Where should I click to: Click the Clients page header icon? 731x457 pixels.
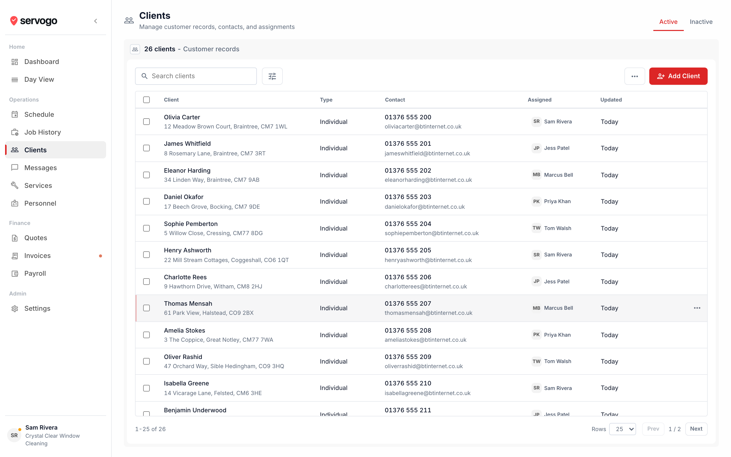point(129,21)
